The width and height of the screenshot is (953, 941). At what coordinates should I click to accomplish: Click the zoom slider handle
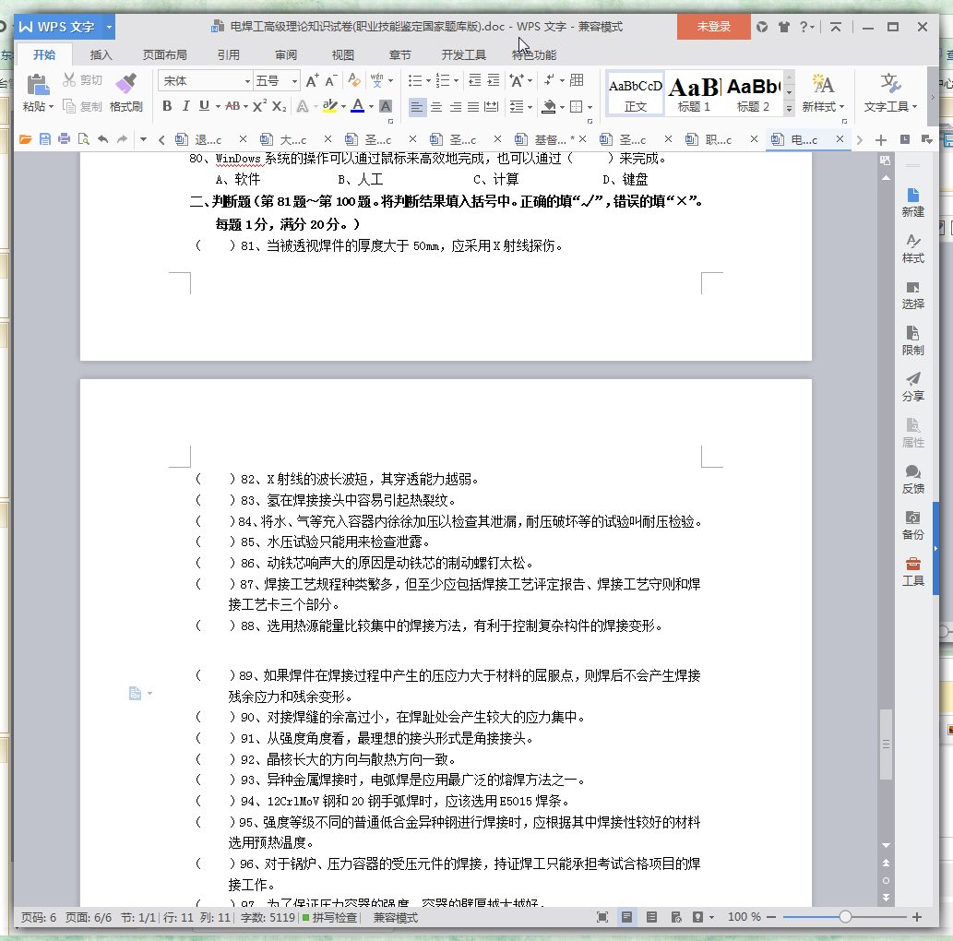click(x=845, y=917)
